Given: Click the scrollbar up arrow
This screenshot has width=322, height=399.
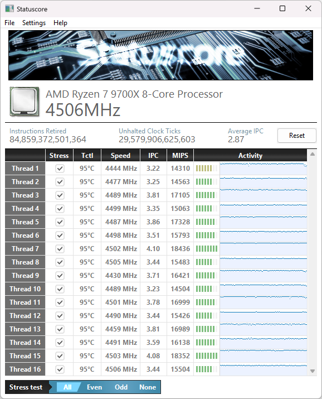Looking at the screenshot, I should (x=313, y=154).
